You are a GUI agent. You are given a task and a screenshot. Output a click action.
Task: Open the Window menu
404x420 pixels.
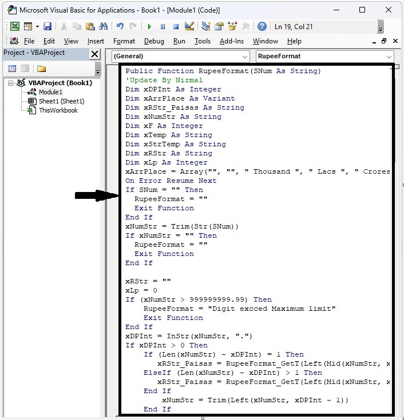click(x=266, y=41)
